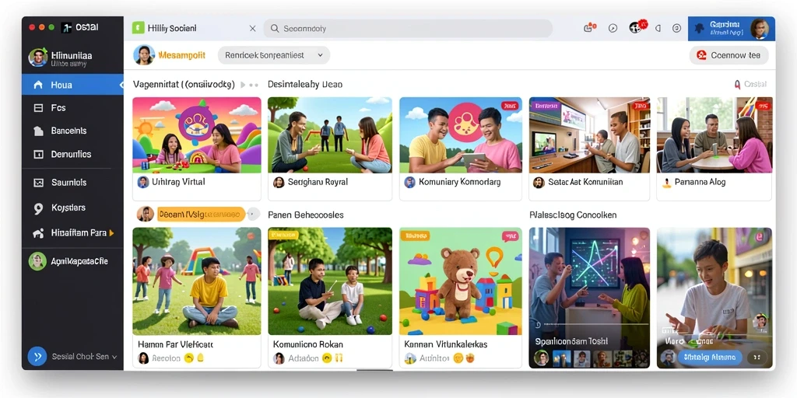This screenshot has height=398, width=797.
Task: Click the compass icon in top bar
Action: [x=613, y=29]
